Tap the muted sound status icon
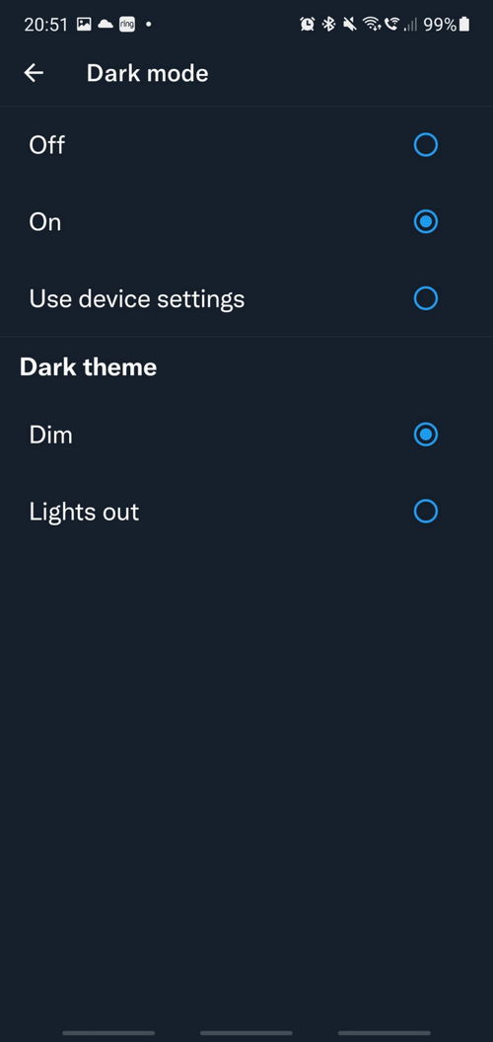The height and width of the screenshot is (1042, 493). [350, 25]
